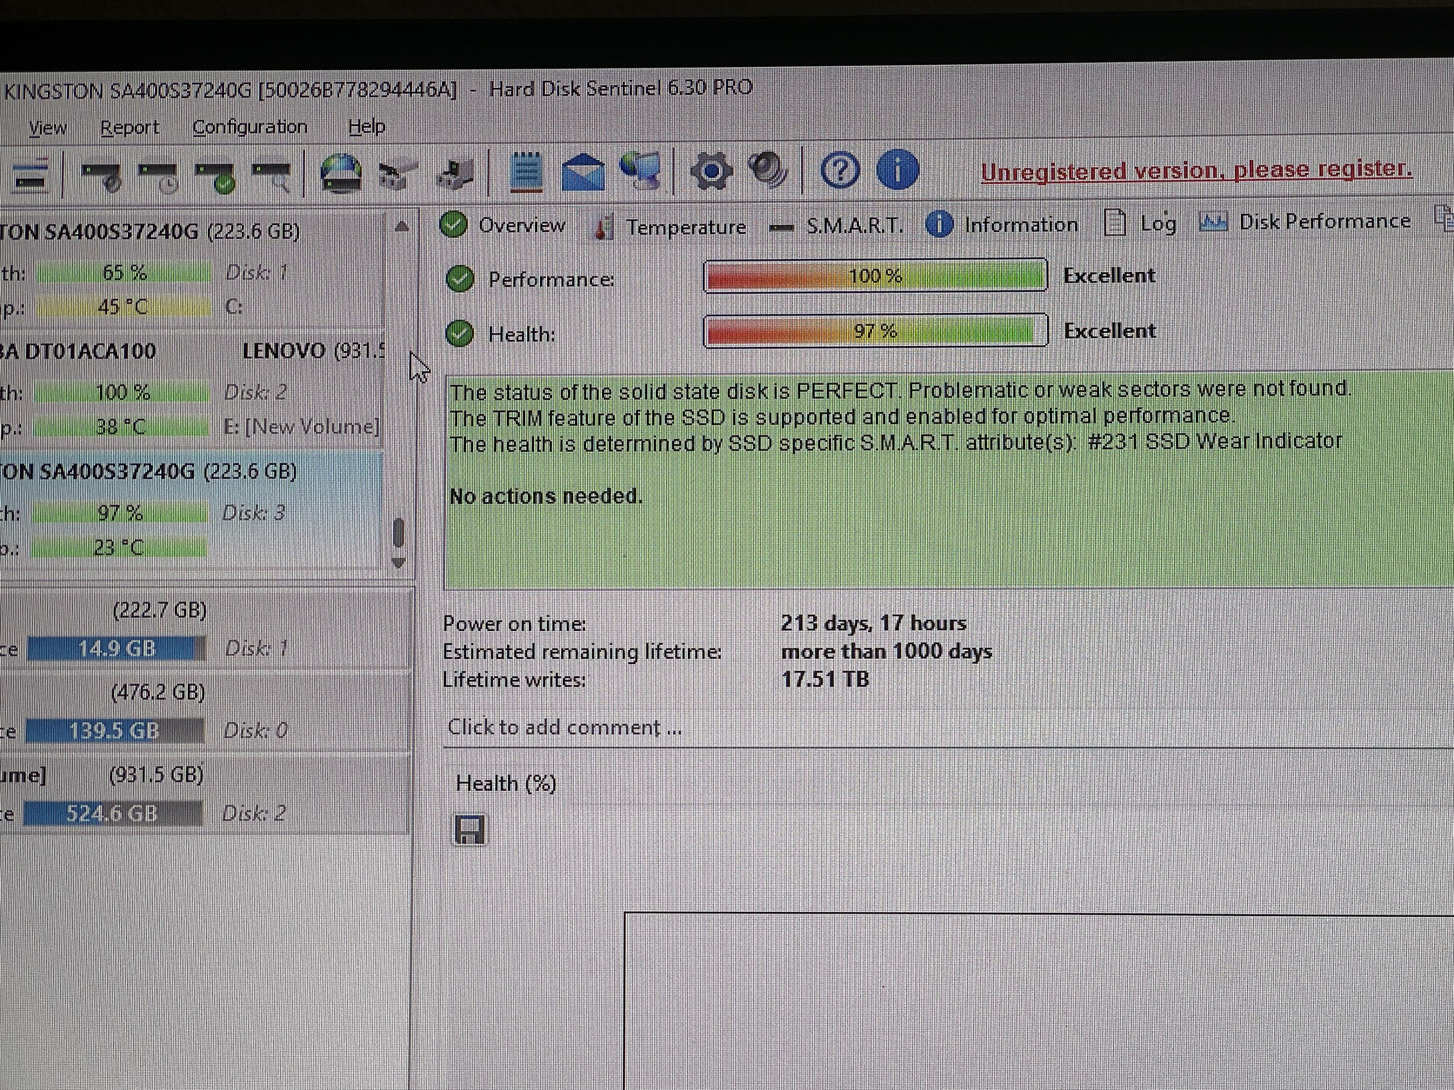
Task: Click the disk with magnifier icon
Action: [x=271, y=175]
